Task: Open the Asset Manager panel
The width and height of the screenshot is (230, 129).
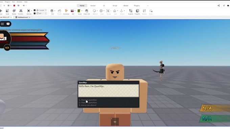Action: tap(151, 12)
